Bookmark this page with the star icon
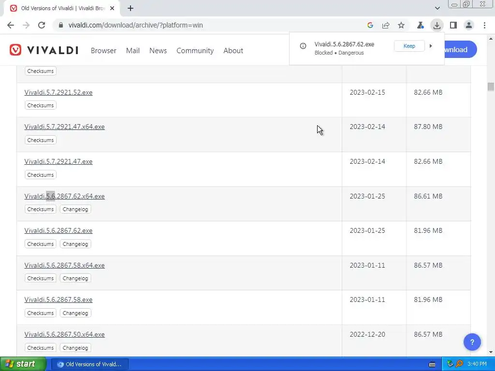 401,25
